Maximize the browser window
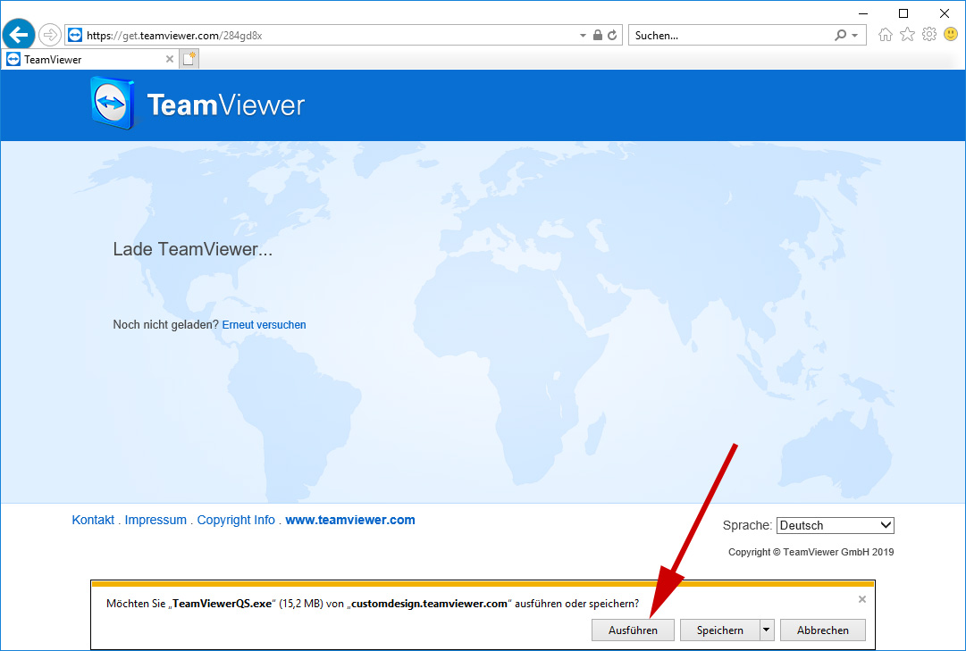The height and width of the screenshot is (651, 966). [x=903, y=13]
